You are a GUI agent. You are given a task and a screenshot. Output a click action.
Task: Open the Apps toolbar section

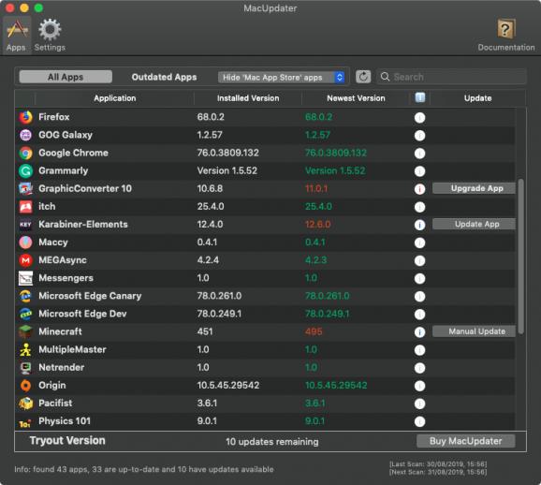pyautogui.click(x=16, y=35)
